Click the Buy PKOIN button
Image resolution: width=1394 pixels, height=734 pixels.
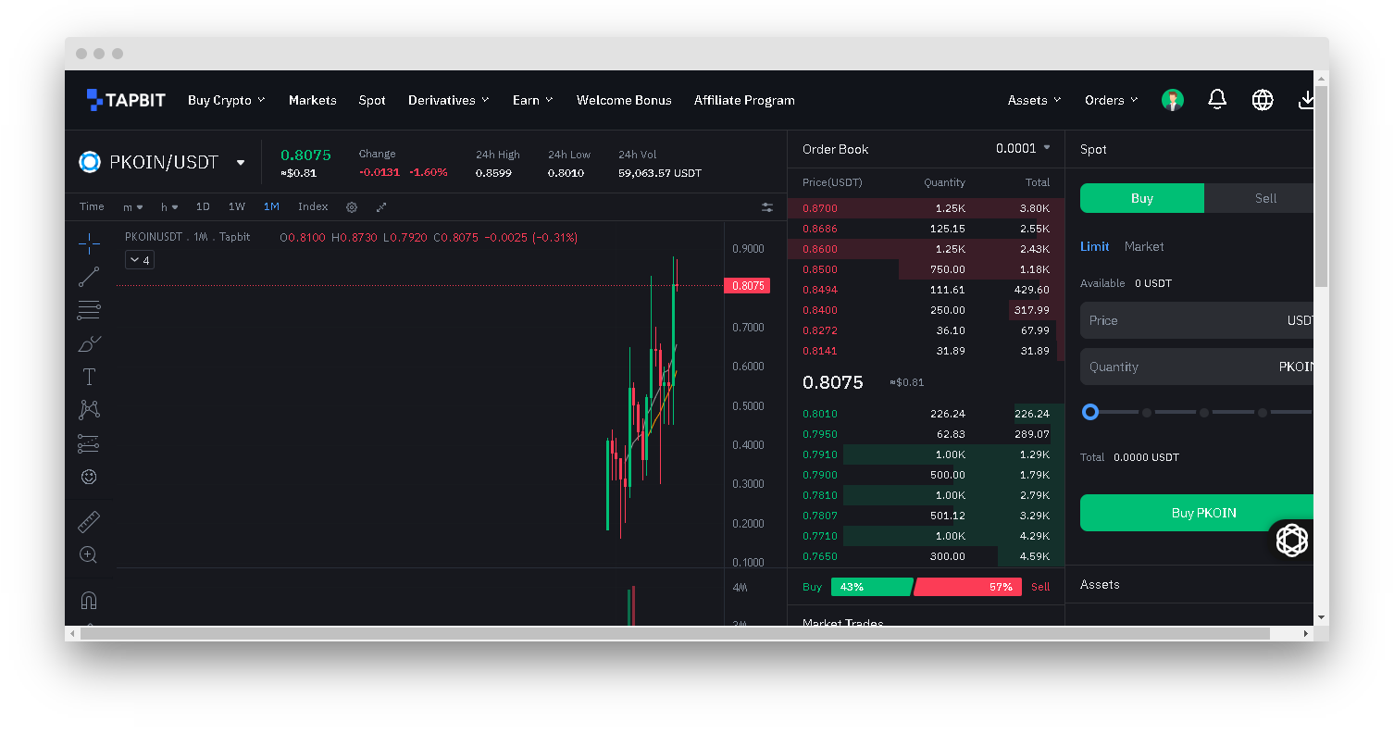tap(1197, 513)
